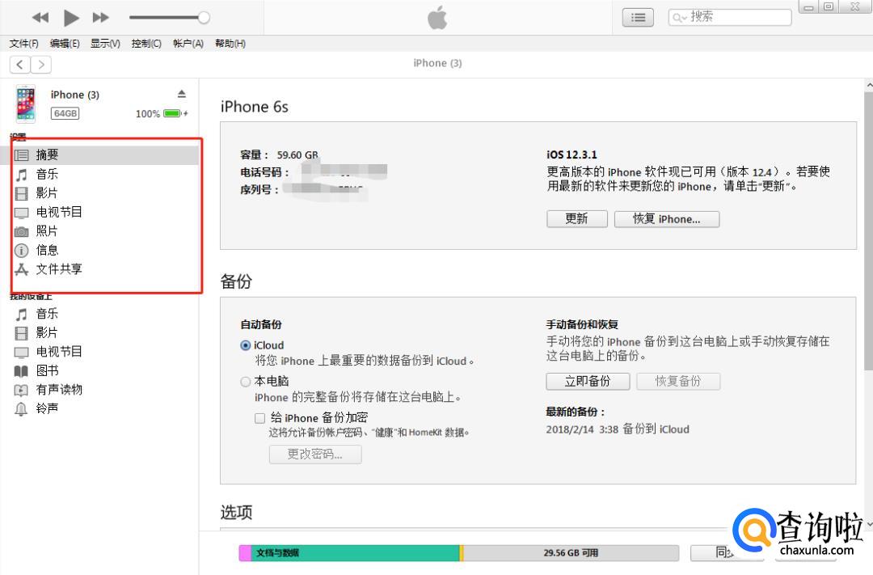Click the 电视节目 icon under My Device
Viewport: 873px width, 575px height.
click(21, 352)
